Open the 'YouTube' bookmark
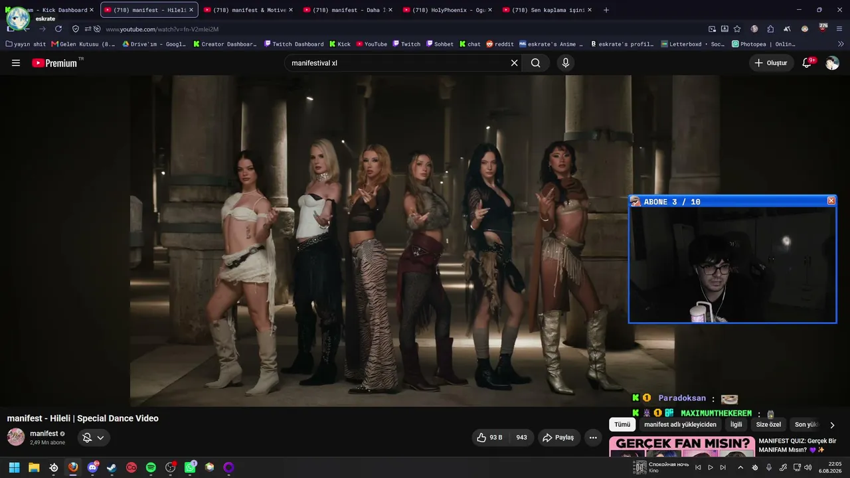Image resolution: width=850 pixels, height=478 pixels. (x=372, y=44)
